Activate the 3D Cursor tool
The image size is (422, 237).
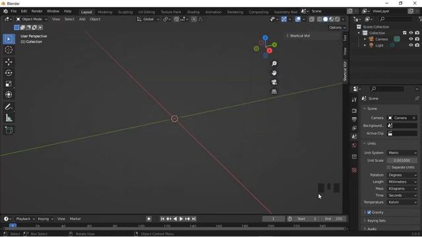(x=9, y=50)
